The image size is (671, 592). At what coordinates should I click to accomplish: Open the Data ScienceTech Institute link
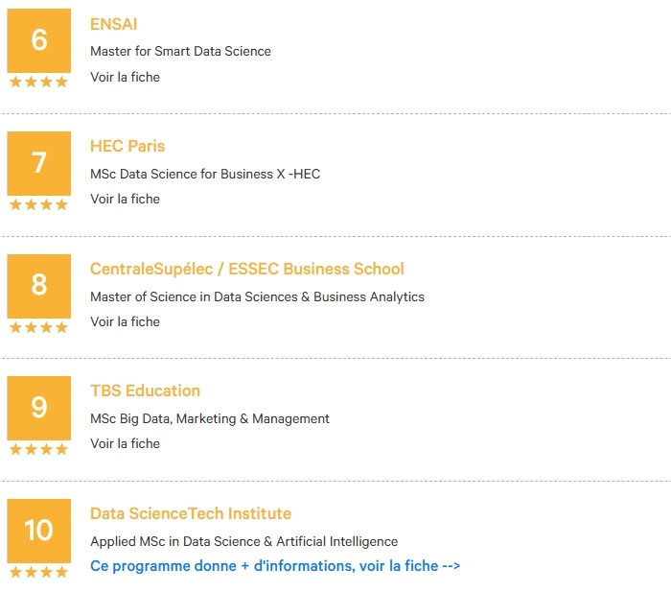coord(191,513)
